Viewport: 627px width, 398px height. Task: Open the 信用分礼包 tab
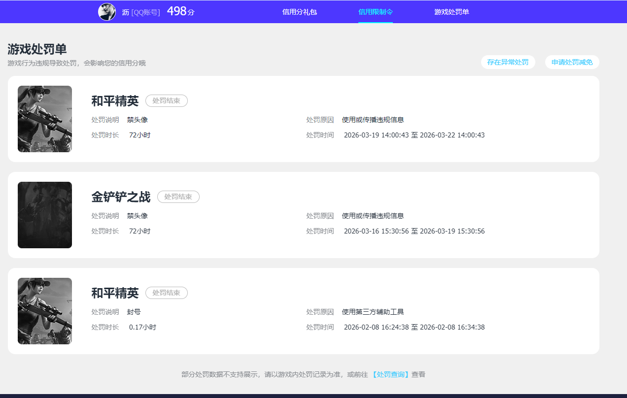tap(300, 12)
